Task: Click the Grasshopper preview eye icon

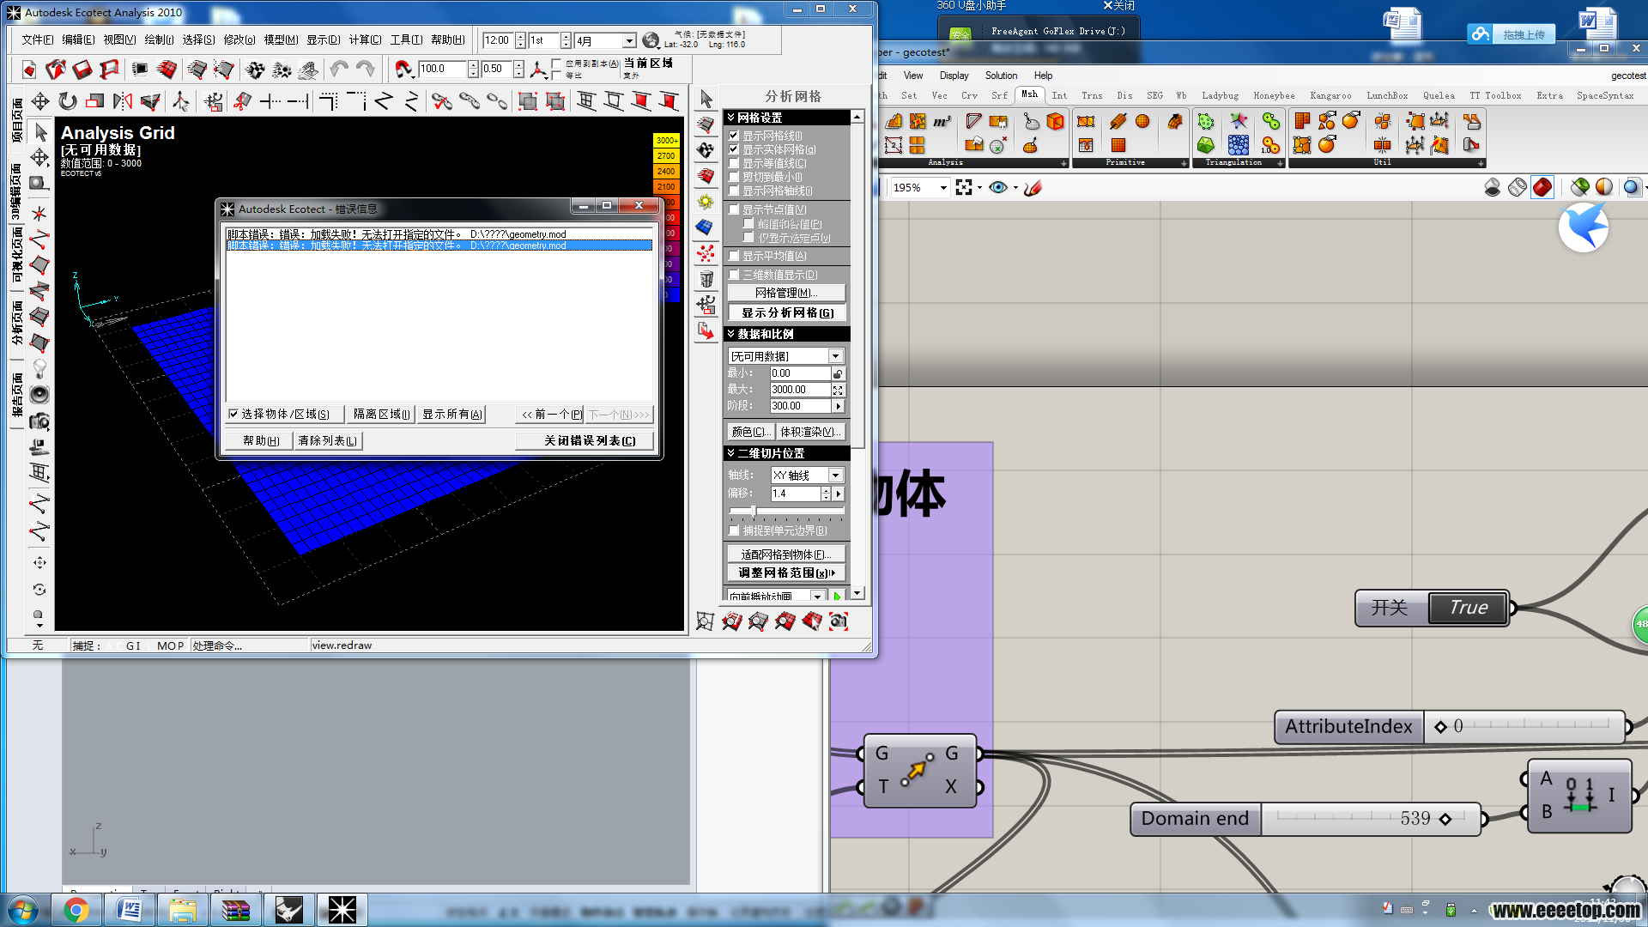Action: [x=997, y=187]
